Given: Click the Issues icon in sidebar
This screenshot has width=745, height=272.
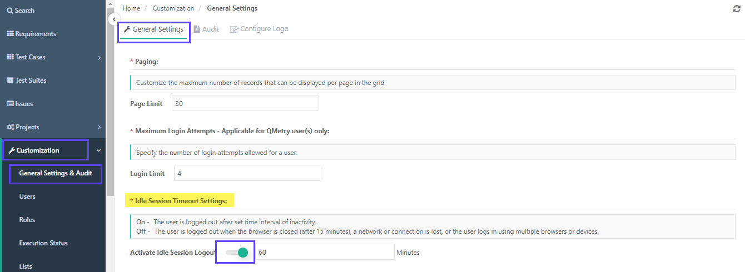Looking at the screenshot, I should click(10, 104).
